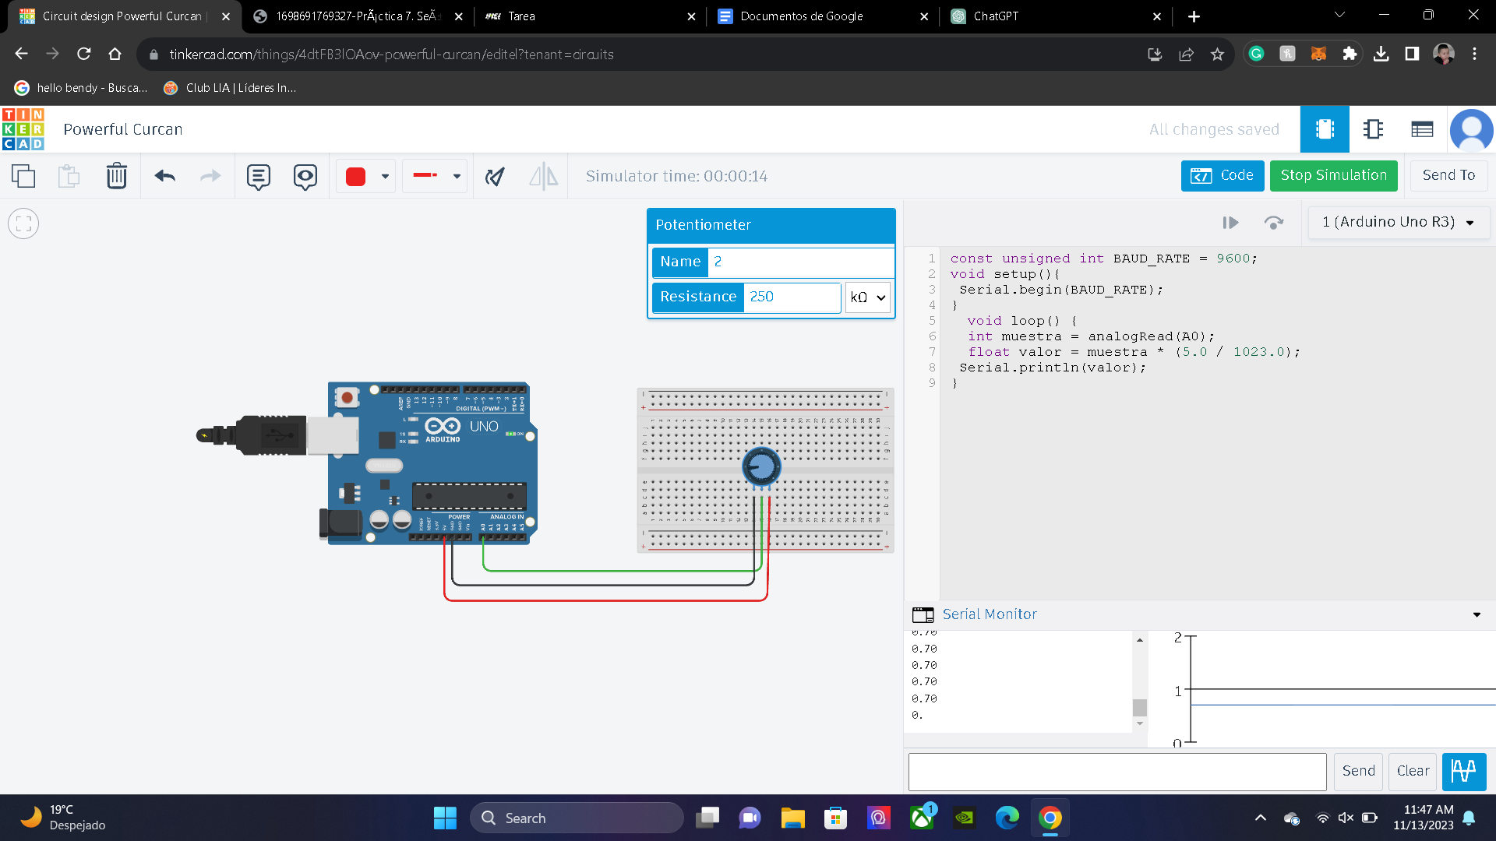Screen dimensions: 1496x841
Task: Toggle serial monitor graph button
Action: point(1463,771)
